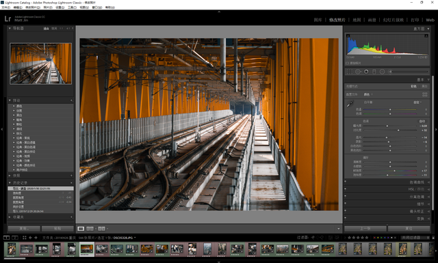This screenshot has width=438, height=263.
Task: Open the Library module
Action: (x=318, y=20)
